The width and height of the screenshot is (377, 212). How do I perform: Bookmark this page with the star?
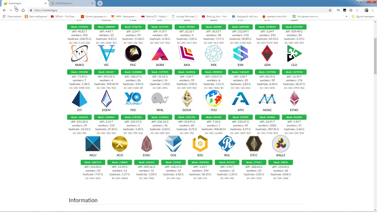(x=330, y=10)
